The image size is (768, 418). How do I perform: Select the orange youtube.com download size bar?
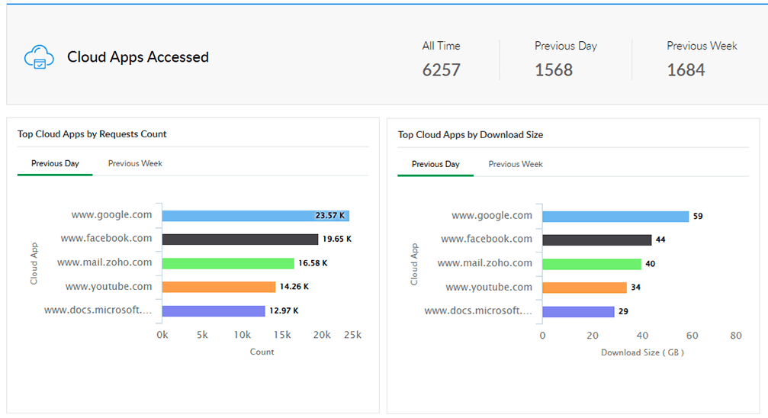(584, 287)
